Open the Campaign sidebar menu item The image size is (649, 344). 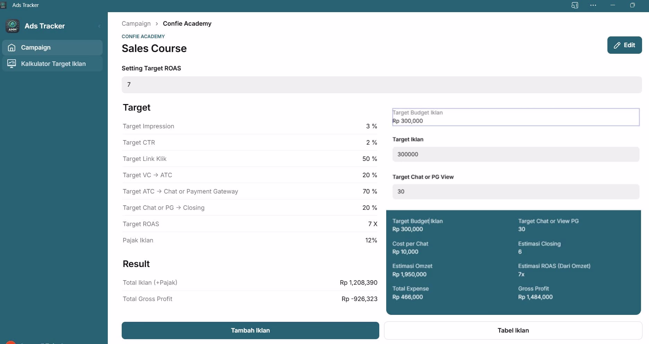click(36, 48)
